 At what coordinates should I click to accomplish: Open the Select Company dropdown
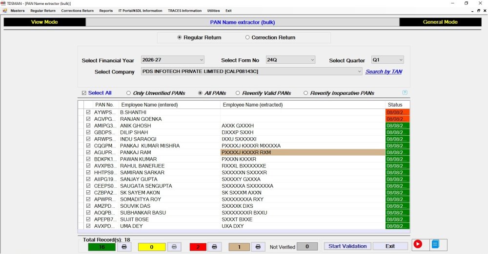tap(251, 72)
